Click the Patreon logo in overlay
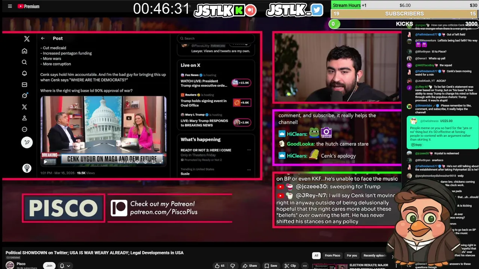The image size is (479, 269). tap(119, 208)
